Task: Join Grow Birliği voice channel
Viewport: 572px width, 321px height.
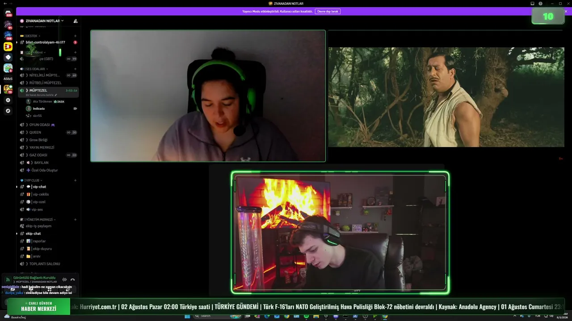Action: coord(48,140)
